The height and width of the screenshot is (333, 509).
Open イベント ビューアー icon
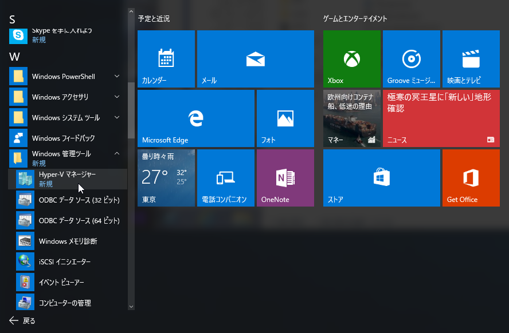(25, 282)
